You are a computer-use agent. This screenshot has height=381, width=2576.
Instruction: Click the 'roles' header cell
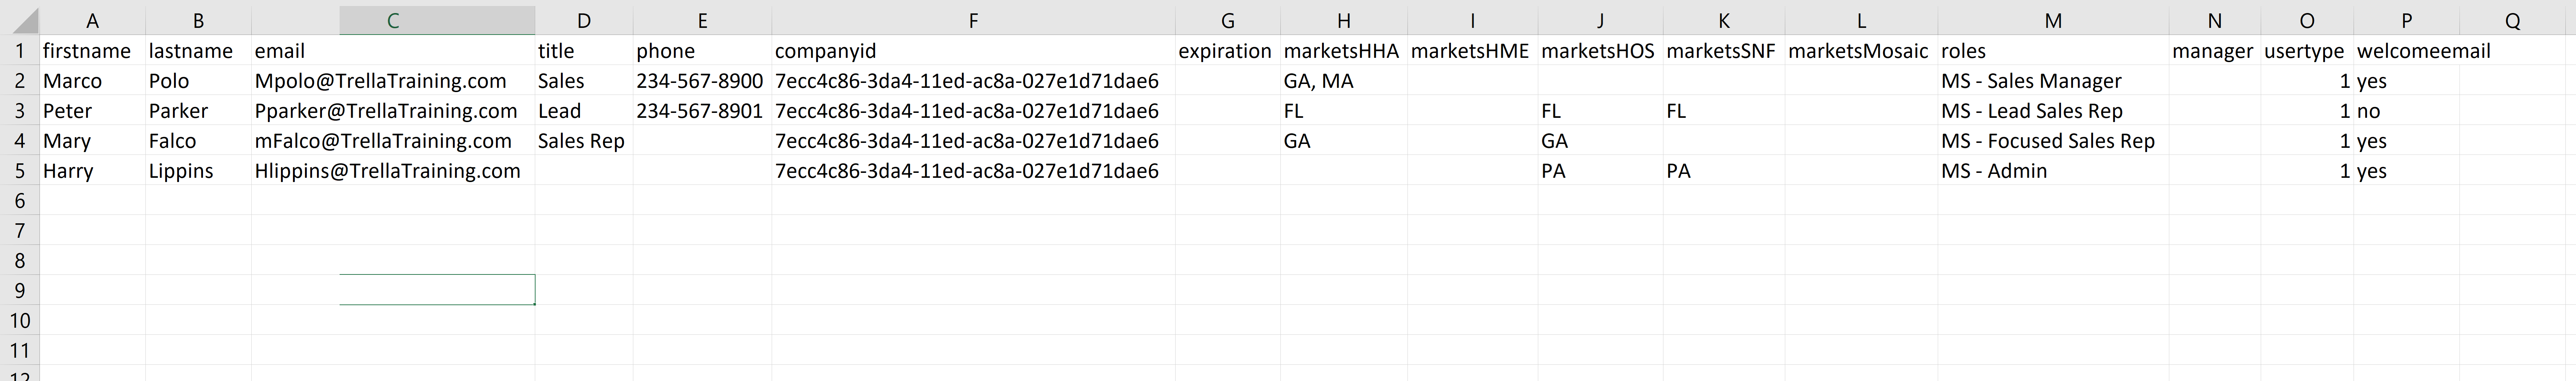(2053, 51)
